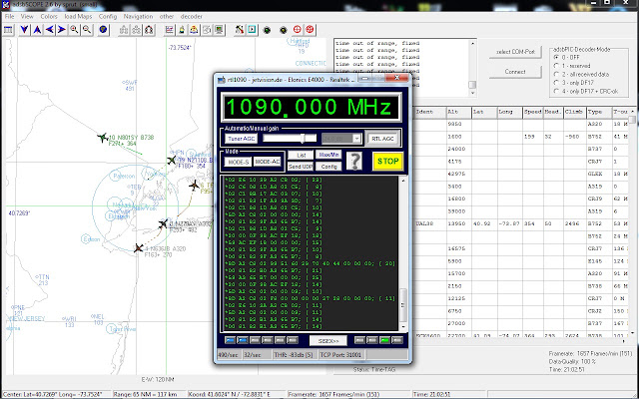Image resolution: width=639 pixels, height=399 pixels.
Task: Zoom out with minus magnifier icon
Action: point(87,30)
